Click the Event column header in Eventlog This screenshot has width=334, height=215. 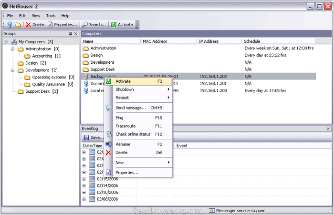[x=252, y=146]
